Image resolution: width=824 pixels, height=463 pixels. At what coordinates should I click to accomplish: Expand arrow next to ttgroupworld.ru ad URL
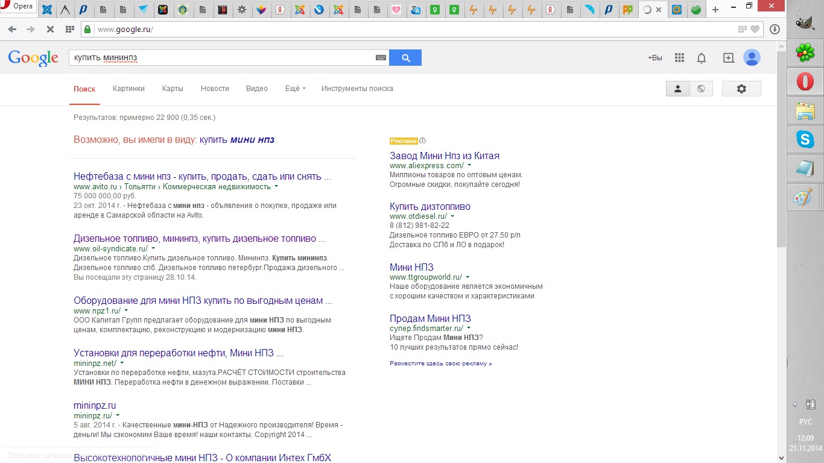[467, 277]
